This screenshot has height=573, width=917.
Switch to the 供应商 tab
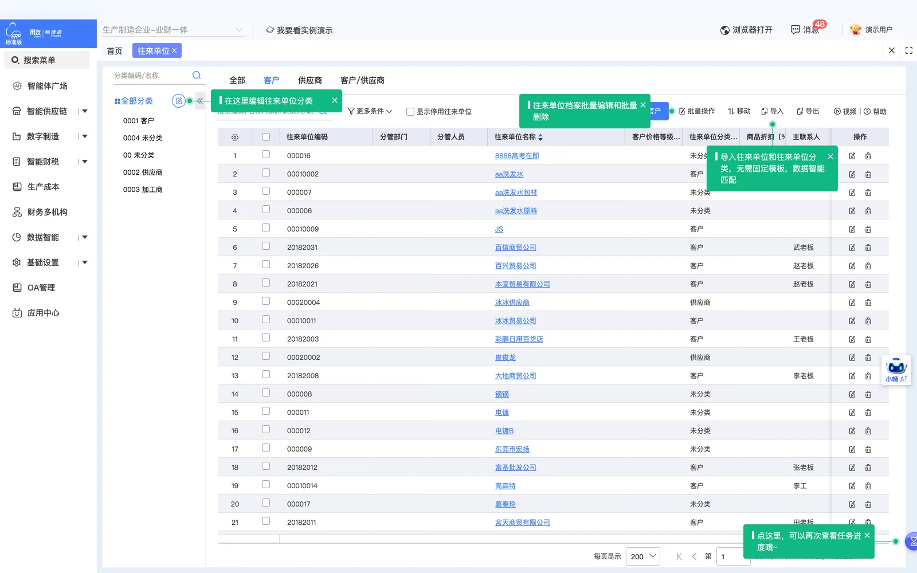point(310,80)
